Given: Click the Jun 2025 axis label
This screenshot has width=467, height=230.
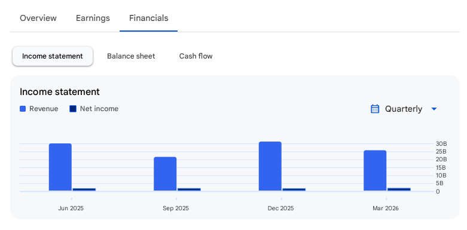Looking at the screenshot, I should pos(71,208).
